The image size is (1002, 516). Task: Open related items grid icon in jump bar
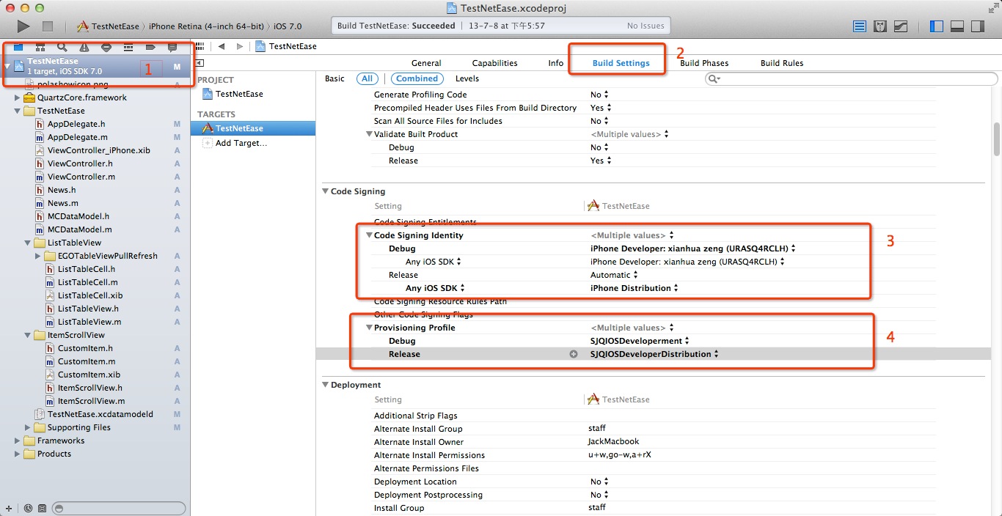[x=200, y=46]
